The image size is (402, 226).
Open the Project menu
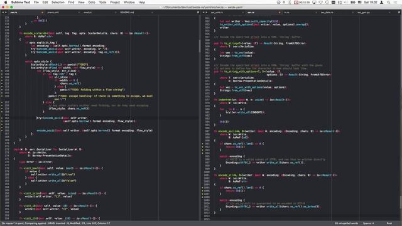[115, 3]
